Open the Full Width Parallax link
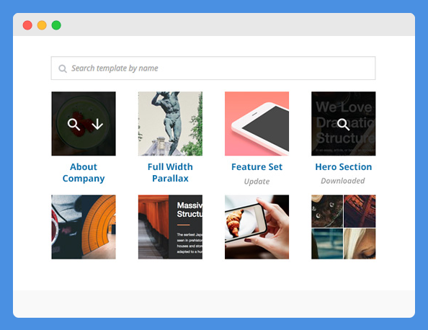This screenshot has width=428, height=330. tap(170, 172)
